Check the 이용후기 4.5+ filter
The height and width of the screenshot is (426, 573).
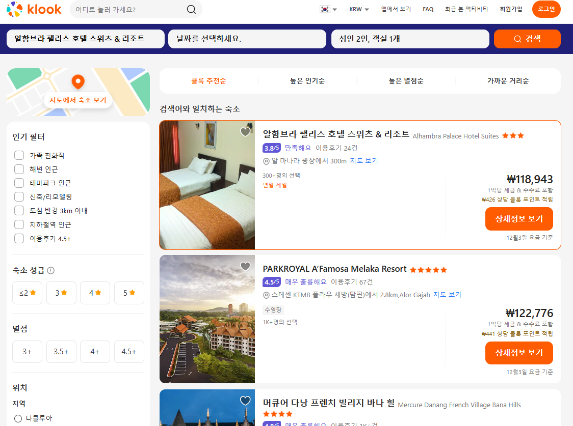pyautogui.click(x=19, y=239)
